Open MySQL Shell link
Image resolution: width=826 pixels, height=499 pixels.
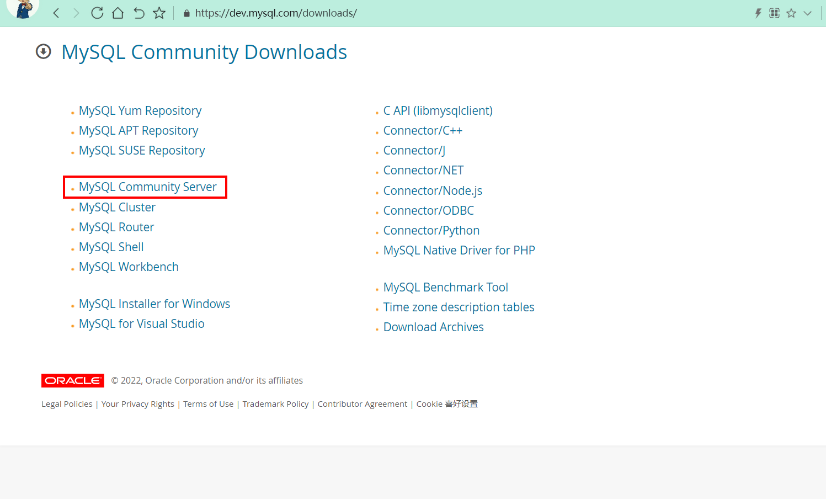[111, 247]
